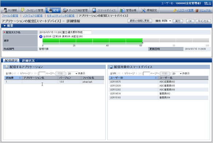Open the 環境設定 tab

tap(149, 10)
